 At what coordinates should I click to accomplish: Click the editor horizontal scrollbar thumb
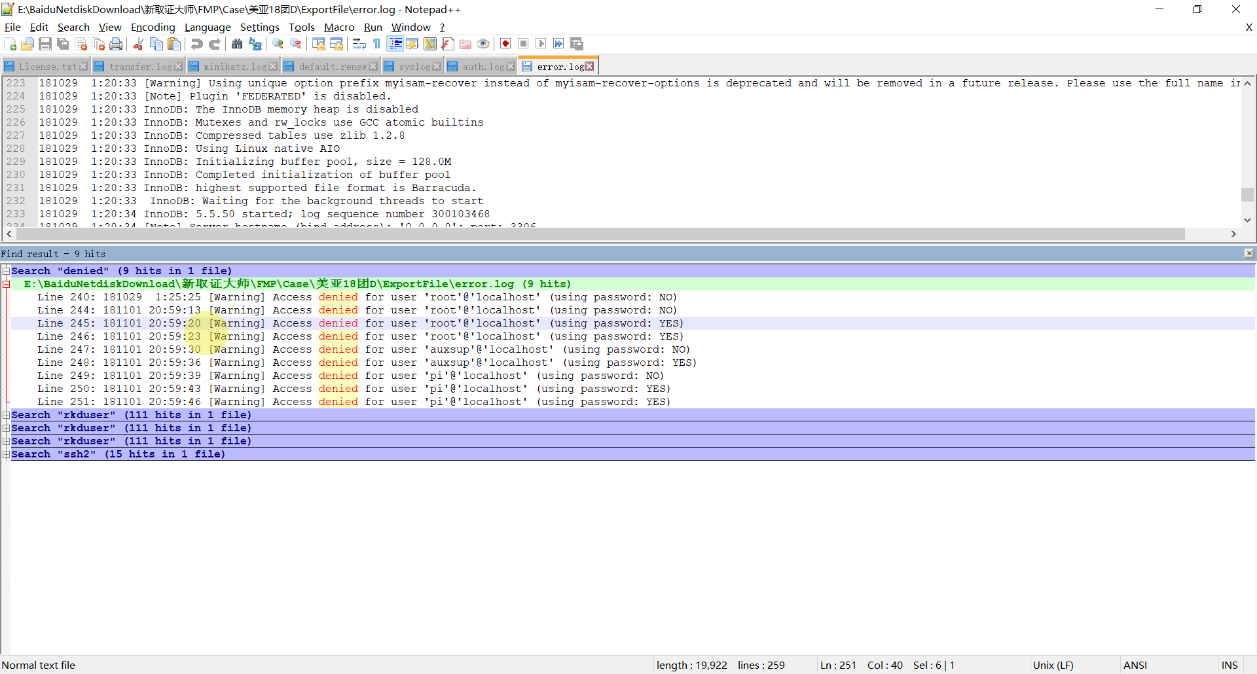tap(600, 234)
